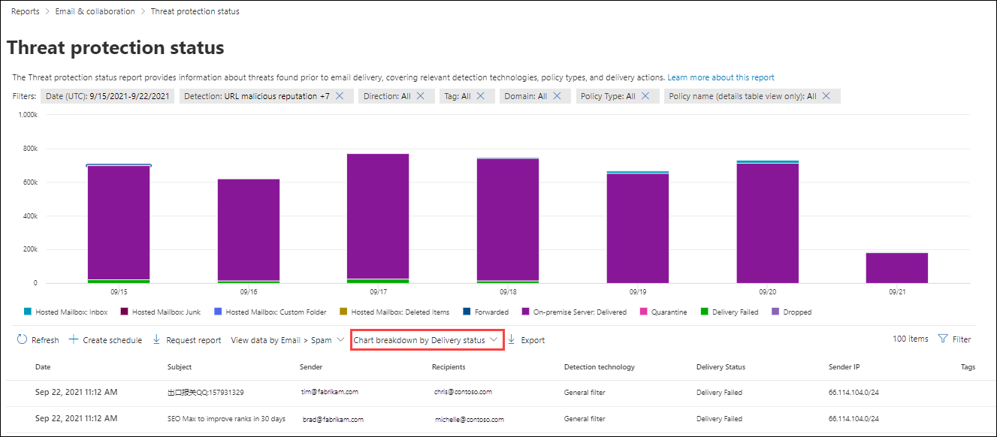This screenshot has height=437, width=997.
Task: Click the Create schedule plus icon
Action: click(x=73, y=340)
